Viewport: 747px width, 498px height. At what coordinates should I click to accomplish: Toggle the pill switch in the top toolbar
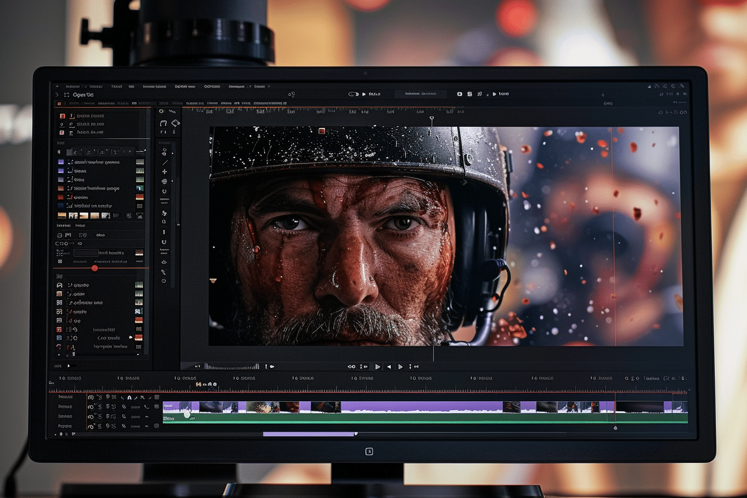pyautogui.click(x=353, y=94)
